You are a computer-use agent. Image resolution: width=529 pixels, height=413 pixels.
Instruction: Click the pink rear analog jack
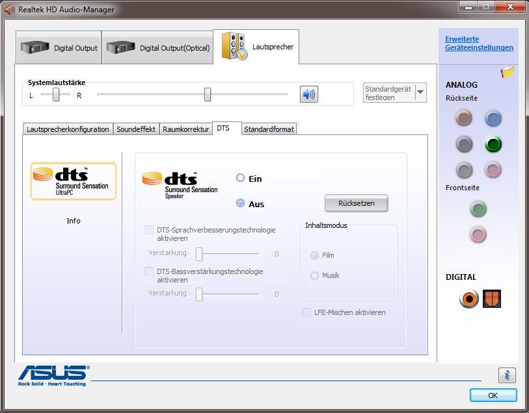click(x=493, y=170)
